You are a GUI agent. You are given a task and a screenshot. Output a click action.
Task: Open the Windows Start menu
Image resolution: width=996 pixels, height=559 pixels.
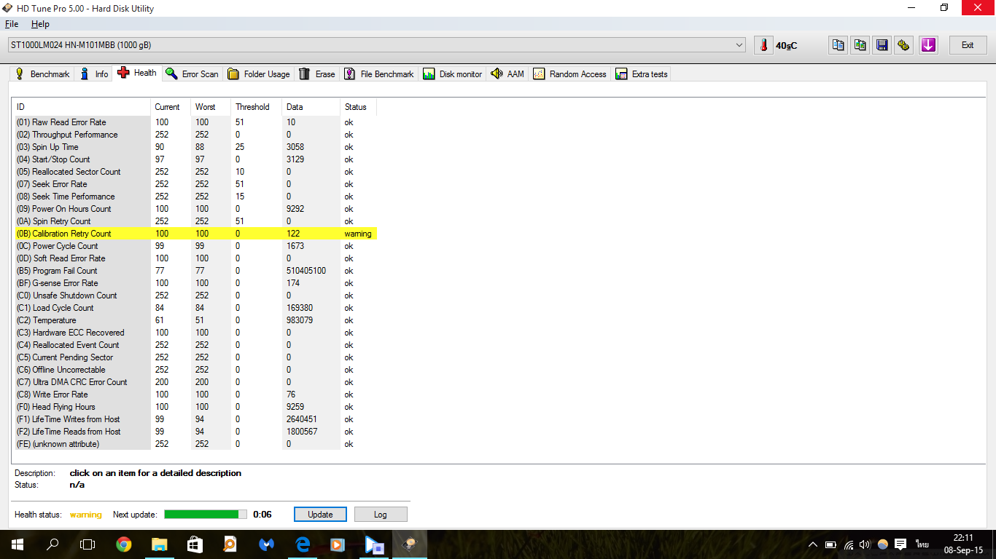[17, 544]
